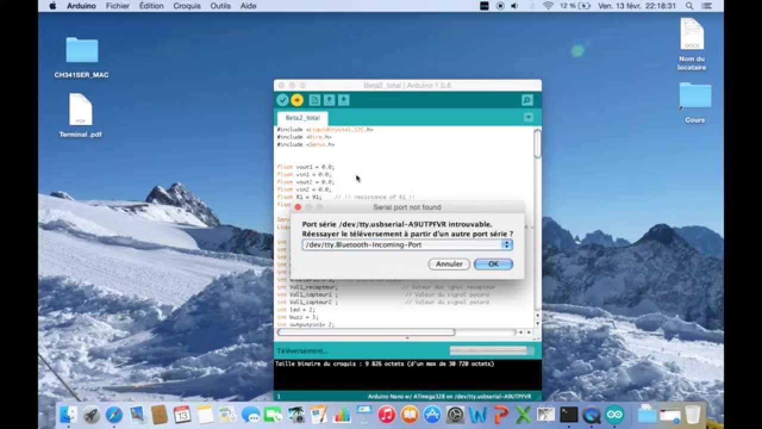762x429 pixels.
Task: Click the code line int buzz = 3;
Action: coord(298,317)
